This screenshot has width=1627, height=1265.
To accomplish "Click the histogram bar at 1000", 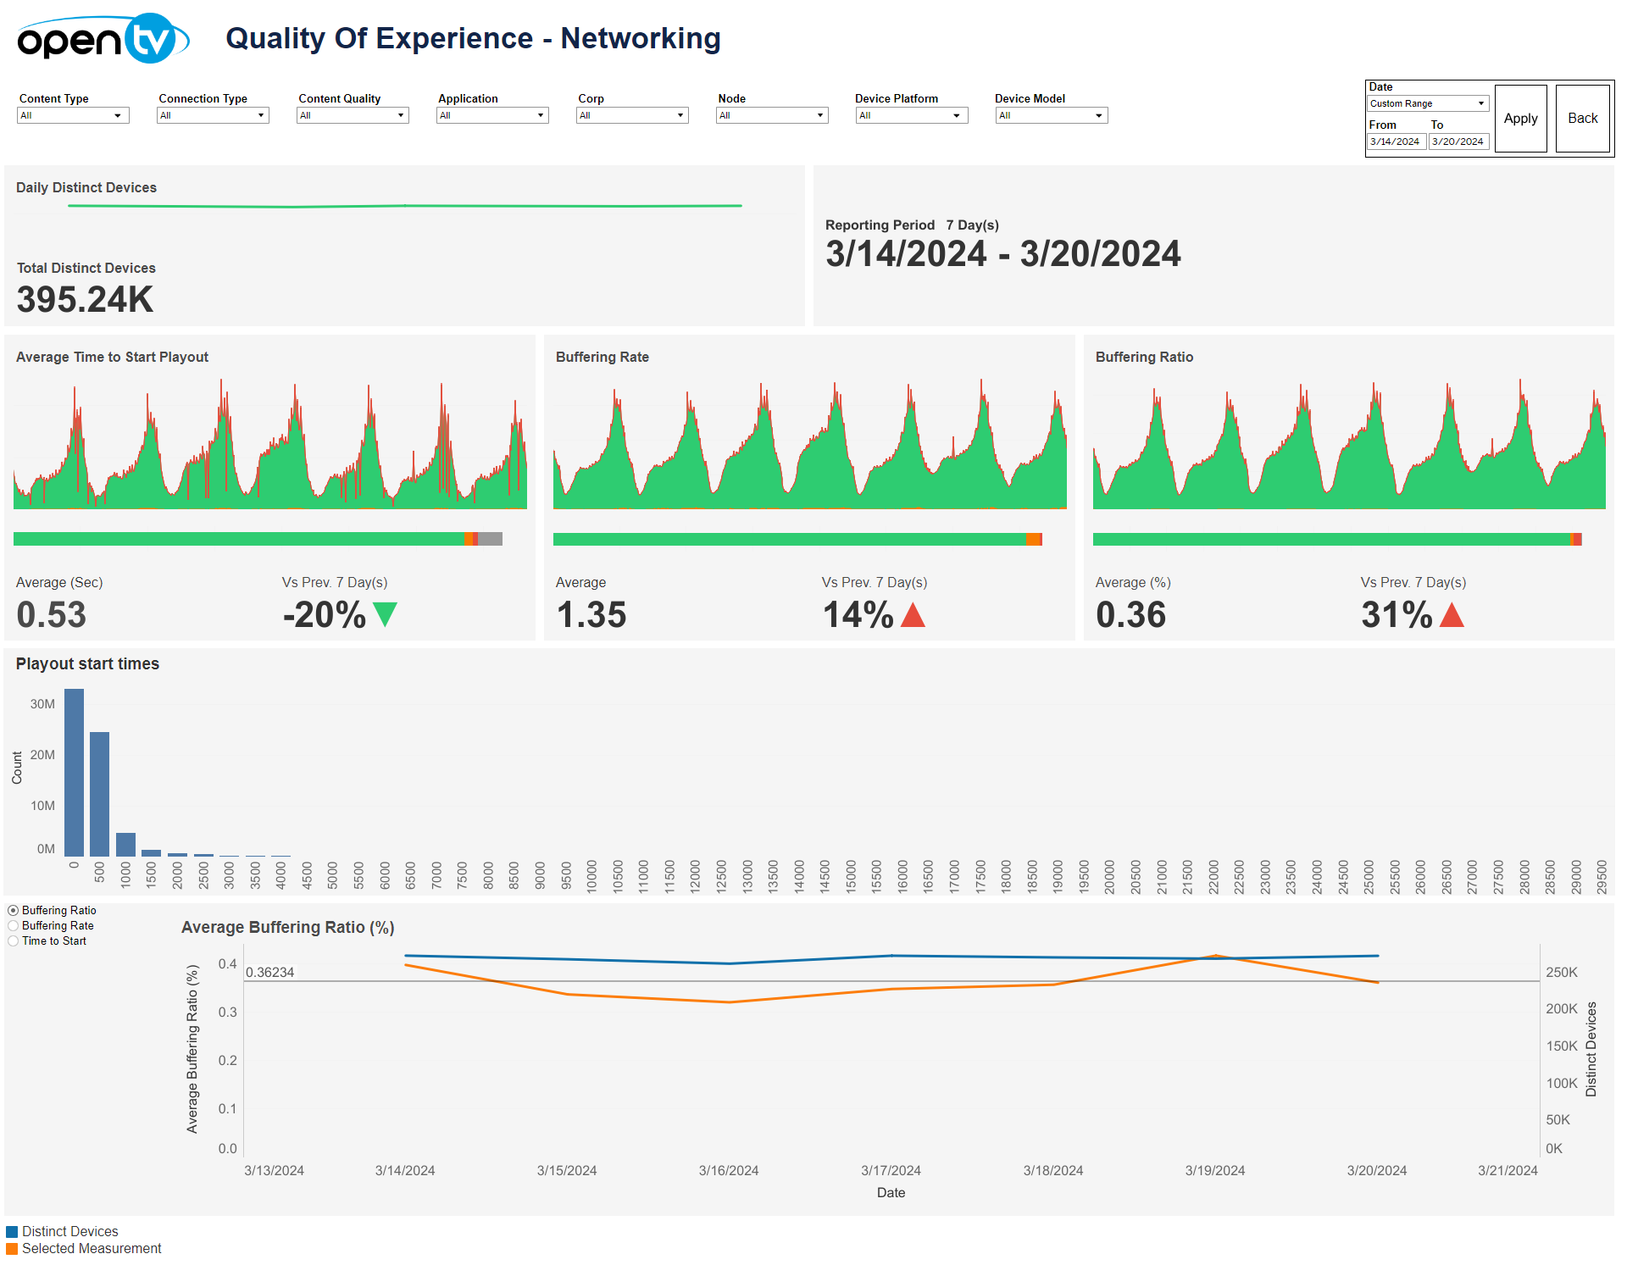I will point(125,845).
